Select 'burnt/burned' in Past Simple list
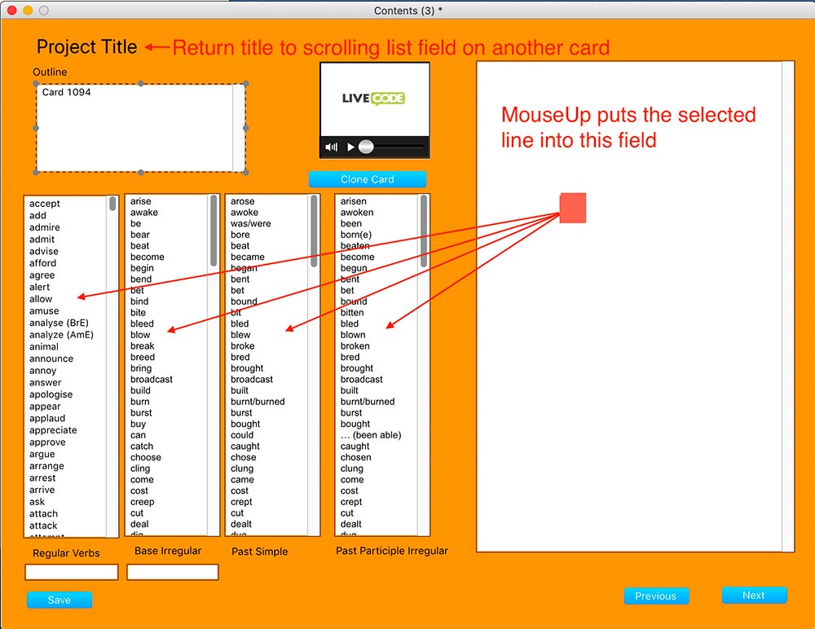 (x=258, y=402)
